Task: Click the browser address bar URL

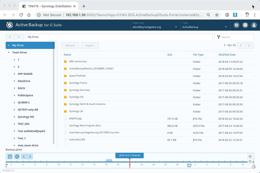Action: 134,15
